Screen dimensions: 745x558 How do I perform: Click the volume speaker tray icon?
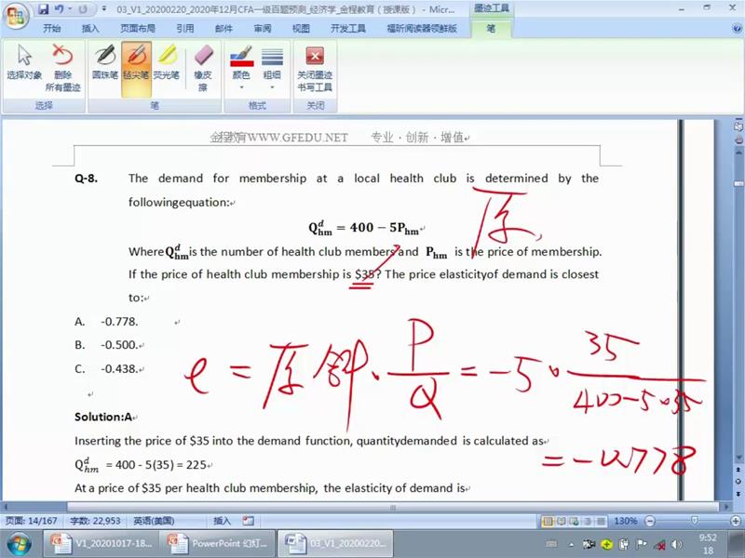pos(676,545)
